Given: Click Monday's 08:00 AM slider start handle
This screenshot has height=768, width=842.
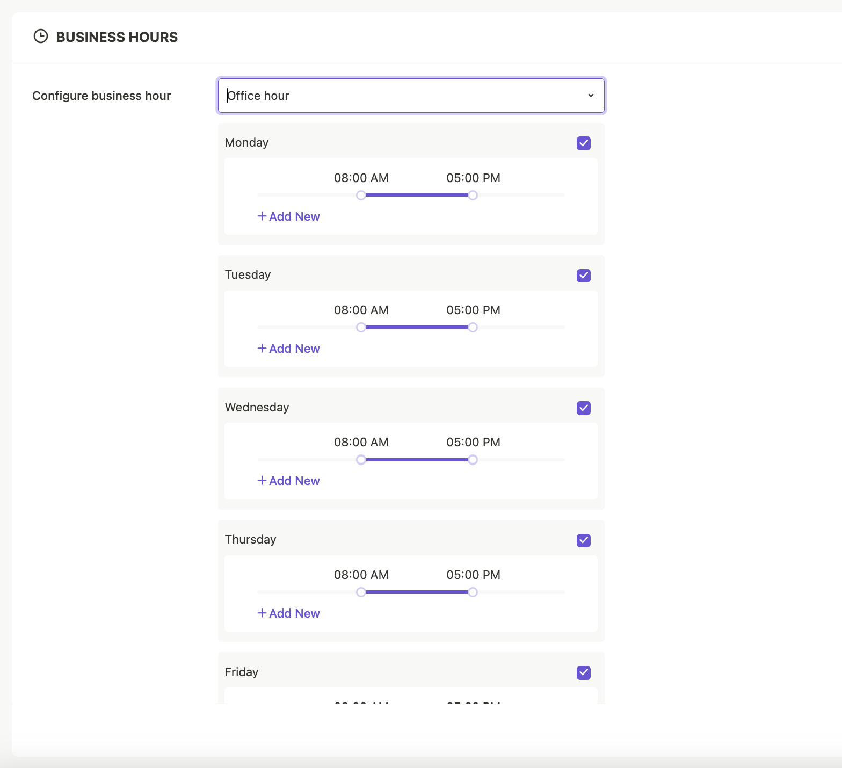Looking at the screenshot, I should click(361, 195).
